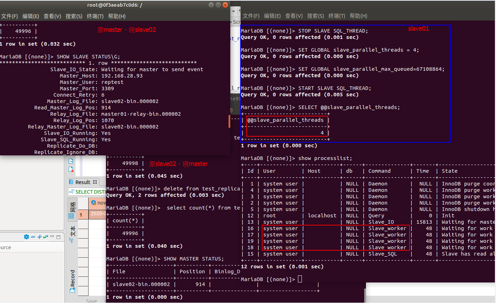Select the Result tab
This screenshot has height=303, width=496.
click(x=83, y=182)
